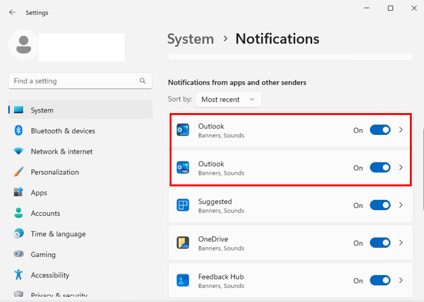
Task: Click the Accounts person icon
Action: tap(19, 213)
